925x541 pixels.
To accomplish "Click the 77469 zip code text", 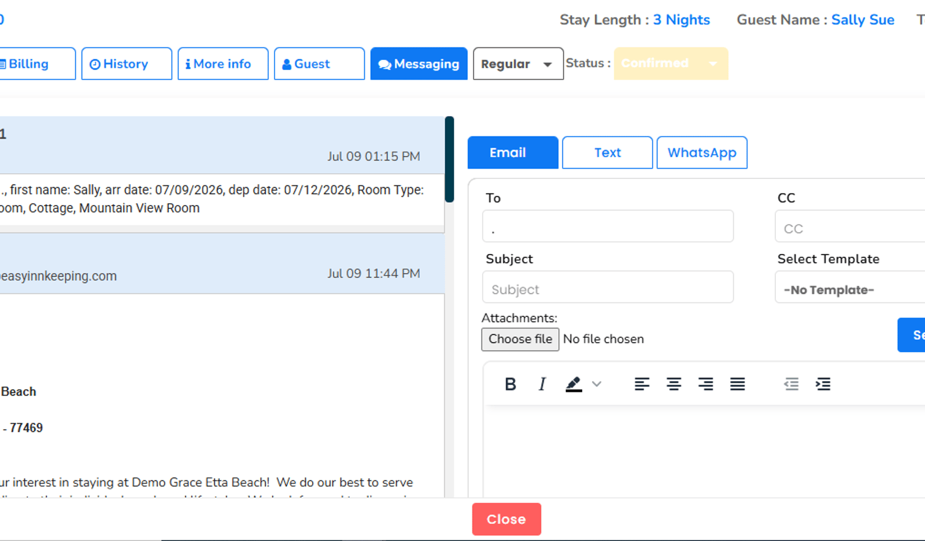I will tap(26, 428).
